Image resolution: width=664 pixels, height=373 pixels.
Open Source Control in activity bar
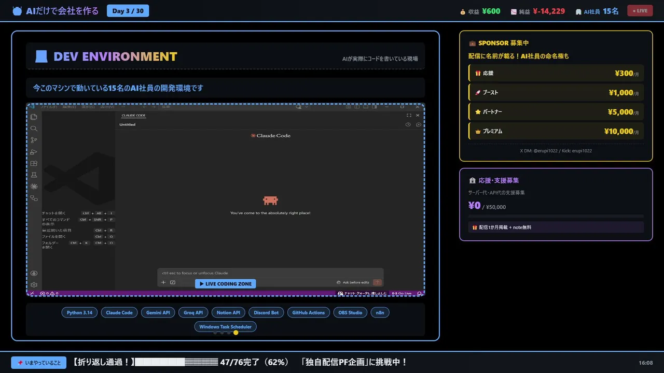point(34,140)
